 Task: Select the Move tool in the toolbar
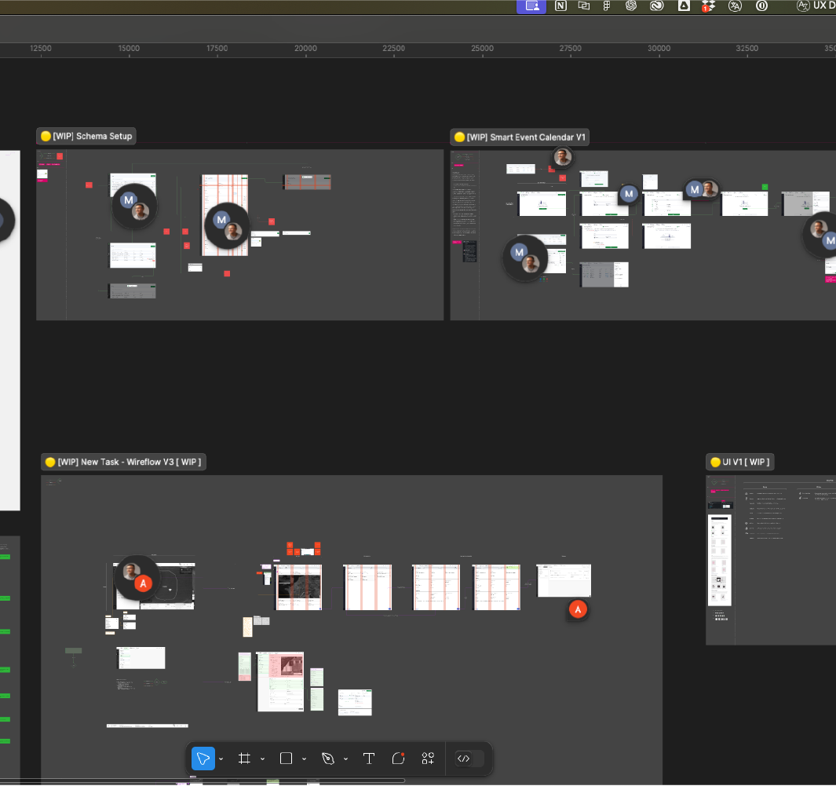(203, 759)
